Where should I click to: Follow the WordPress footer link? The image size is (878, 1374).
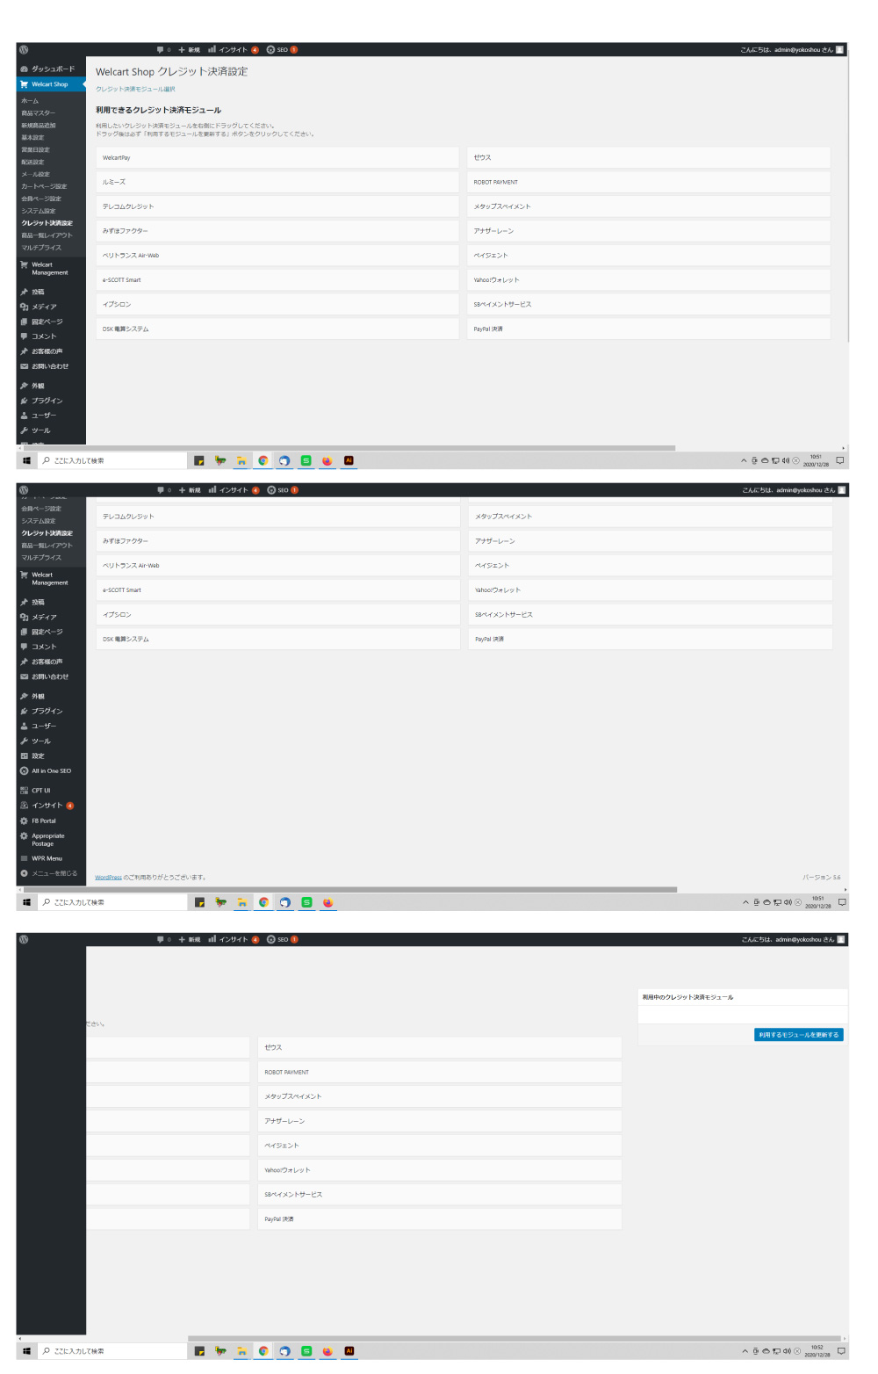pos(108,877)
